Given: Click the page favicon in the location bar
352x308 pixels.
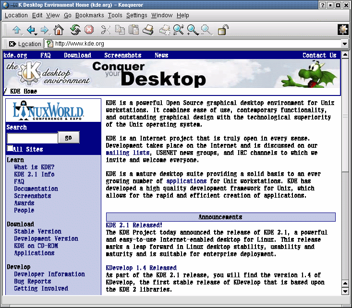Looking at the screenshot, I should click(x=49, y=44).
